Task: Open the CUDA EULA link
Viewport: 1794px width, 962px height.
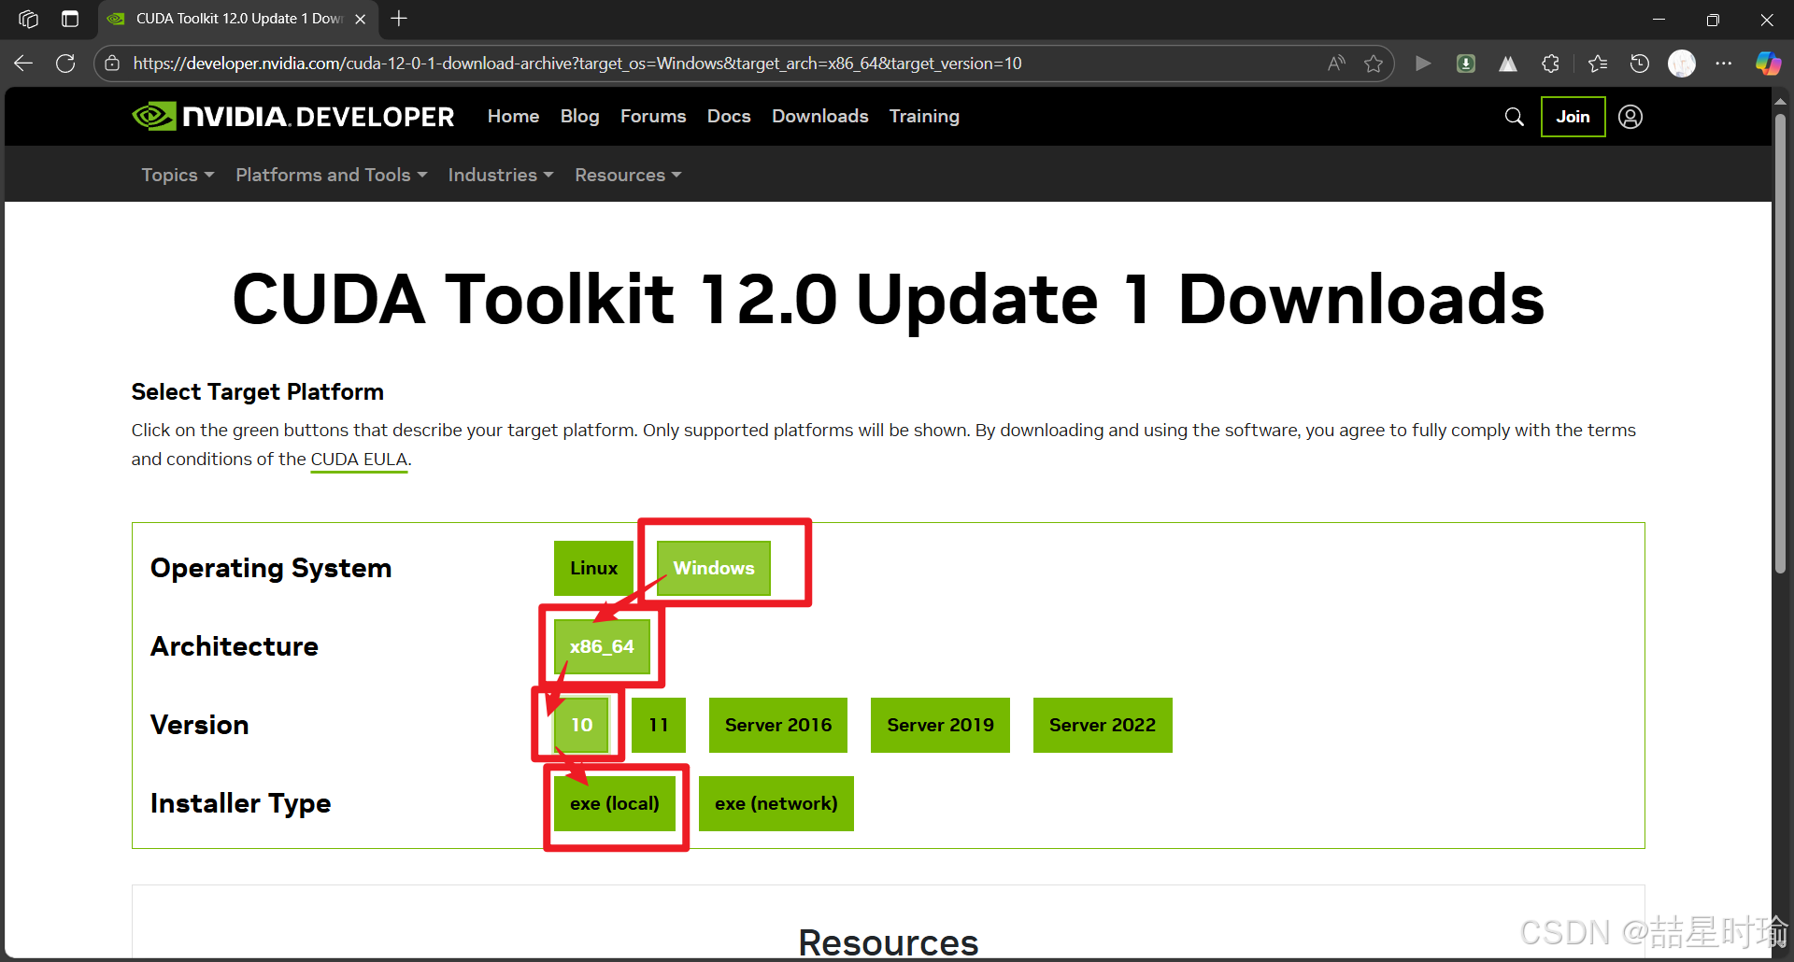Action: coord(358,459)
